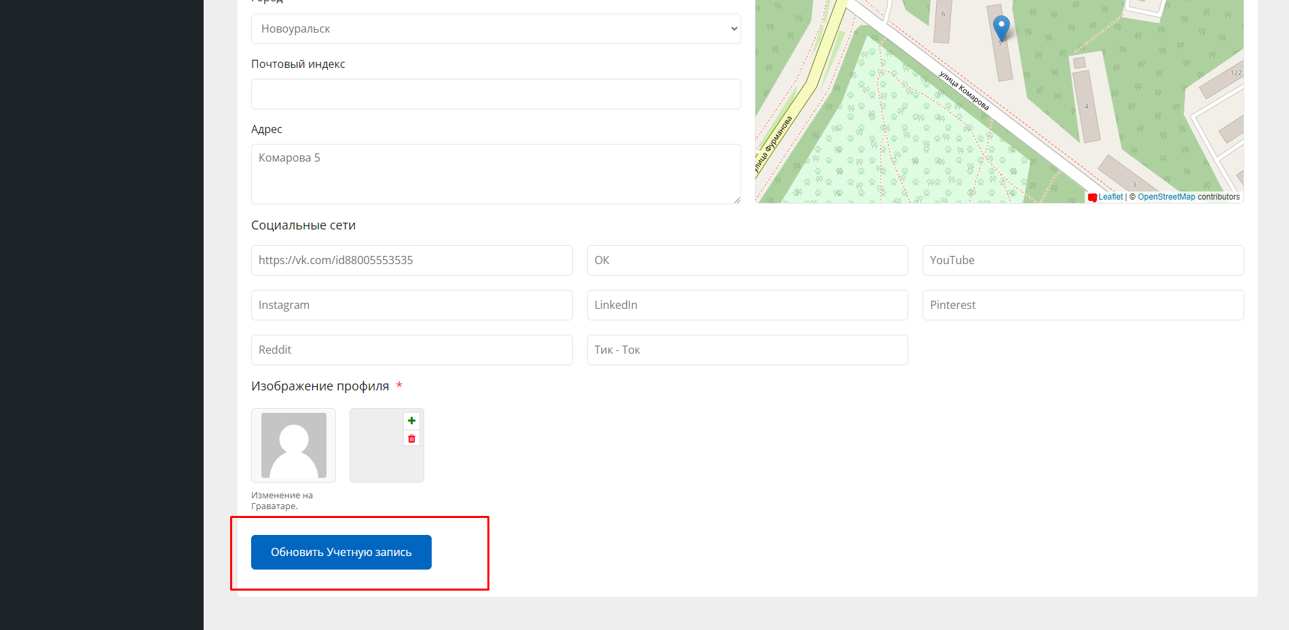Screen dimensions: 1289x630
Task: Click the green plus add-image icon
Action: 411,421
